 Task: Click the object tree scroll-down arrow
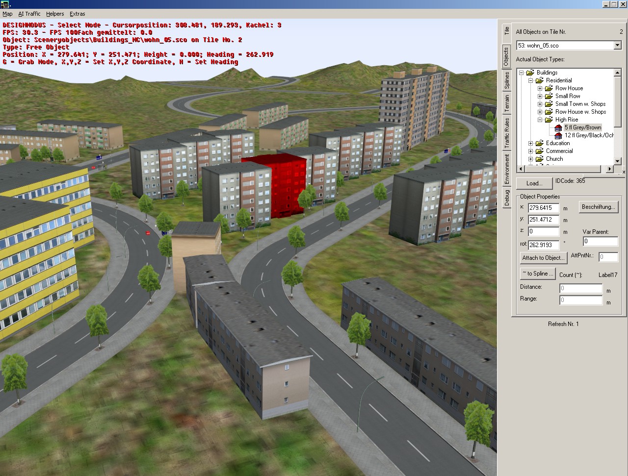618,161
